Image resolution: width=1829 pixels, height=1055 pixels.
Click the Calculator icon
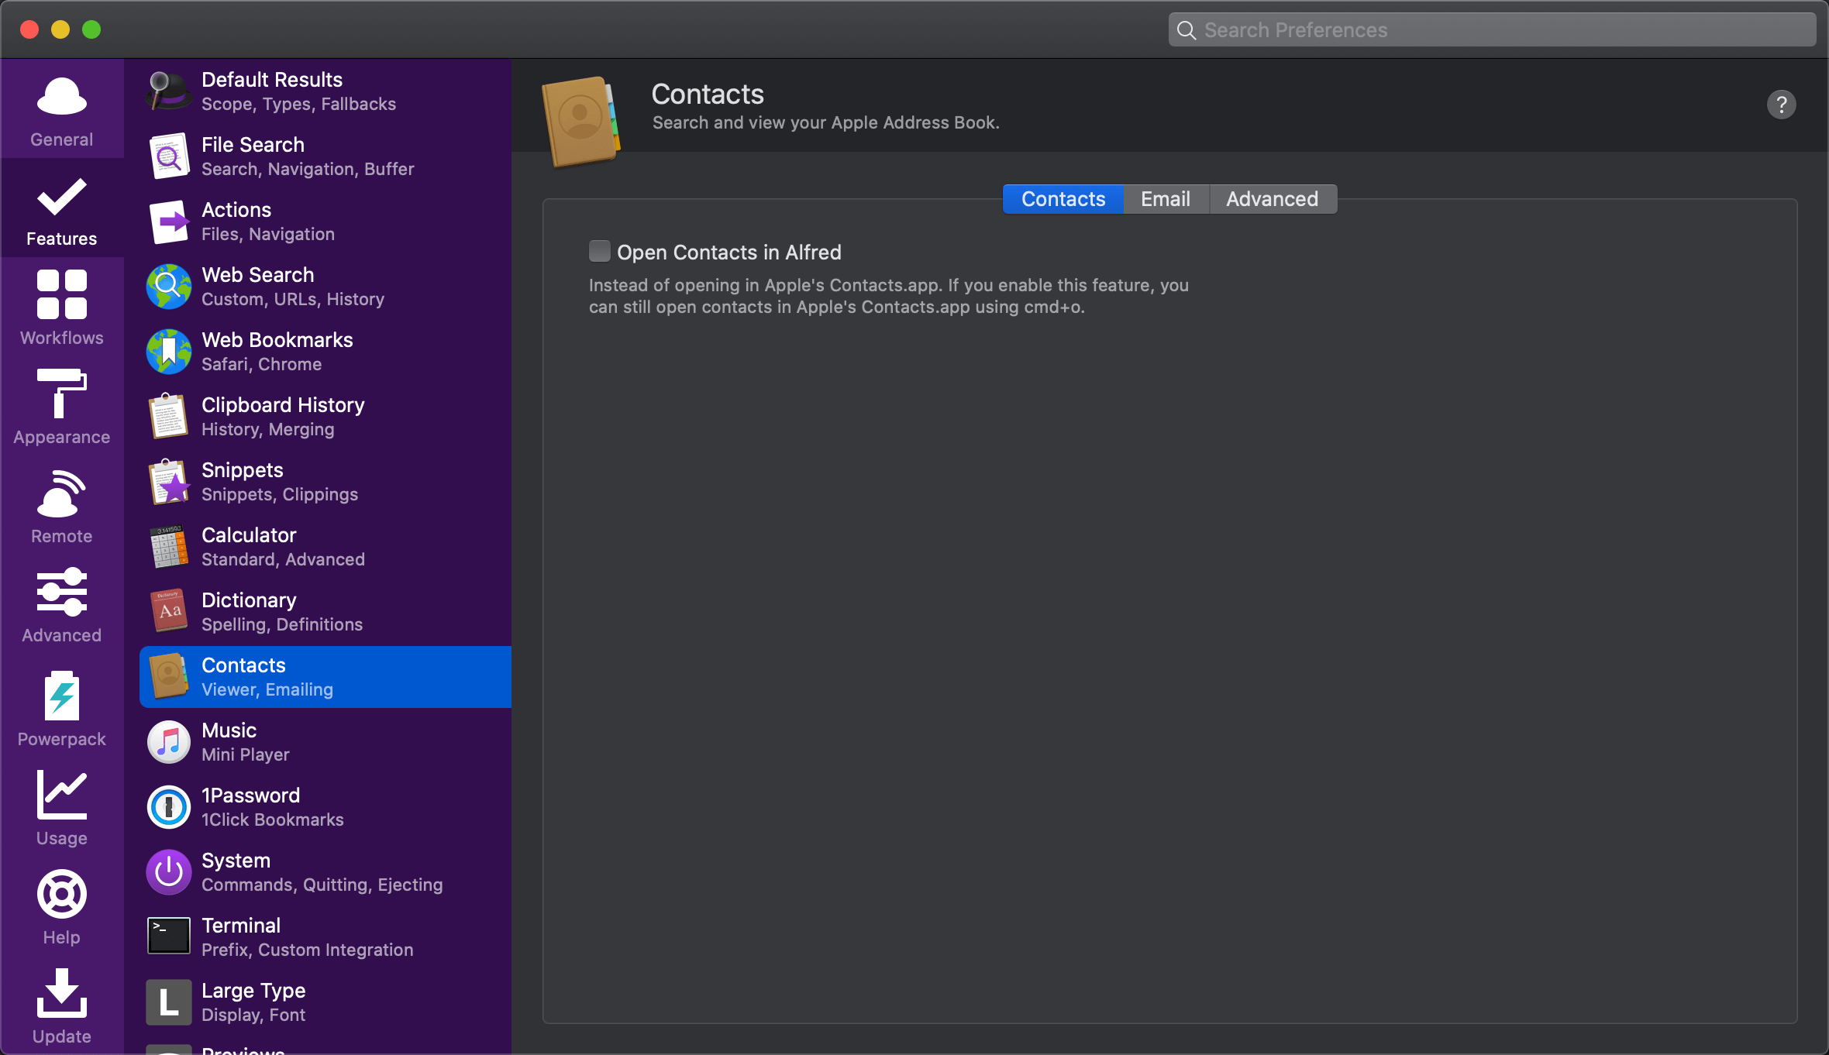[x=169, y=547]
